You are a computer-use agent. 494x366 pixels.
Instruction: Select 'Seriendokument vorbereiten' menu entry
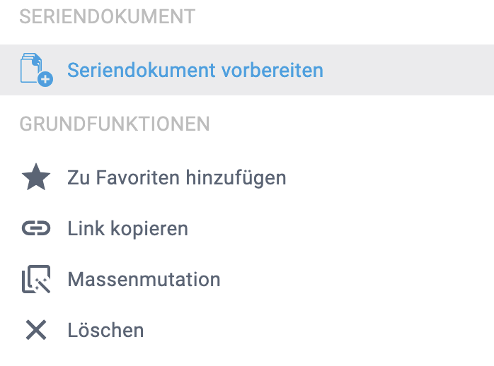[195, 70]
